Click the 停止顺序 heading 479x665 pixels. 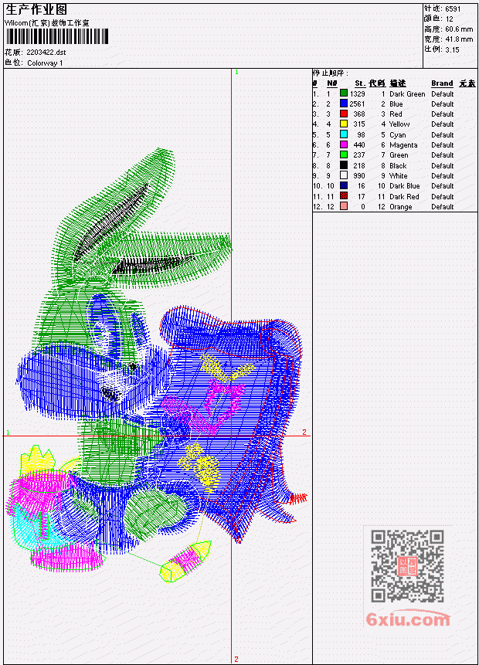tap(331, 73)
